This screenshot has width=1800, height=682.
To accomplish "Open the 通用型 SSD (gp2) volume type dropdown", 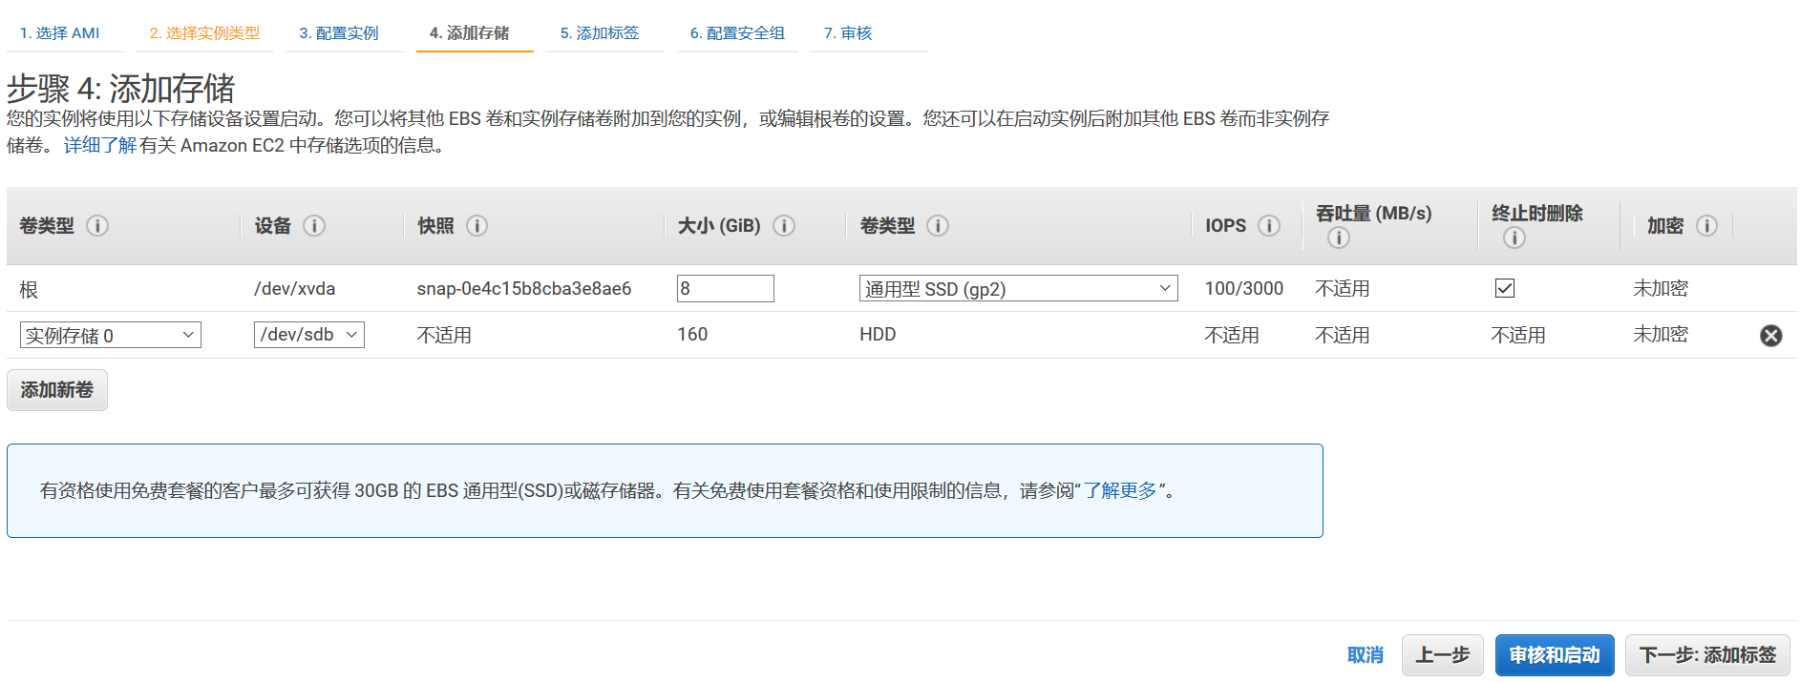I will click(1018, 289).
